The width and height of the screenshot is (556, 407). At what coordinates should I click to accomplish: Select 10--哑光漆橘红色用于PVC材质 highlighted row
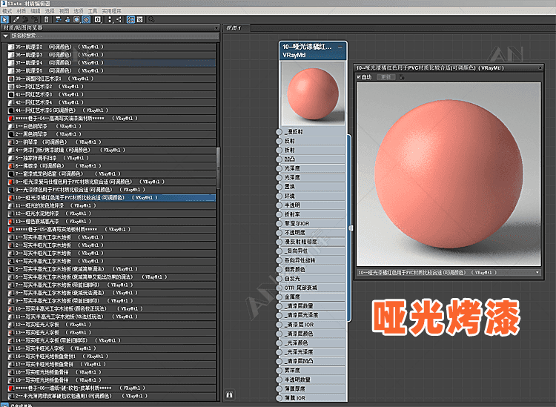pos(112,197)
